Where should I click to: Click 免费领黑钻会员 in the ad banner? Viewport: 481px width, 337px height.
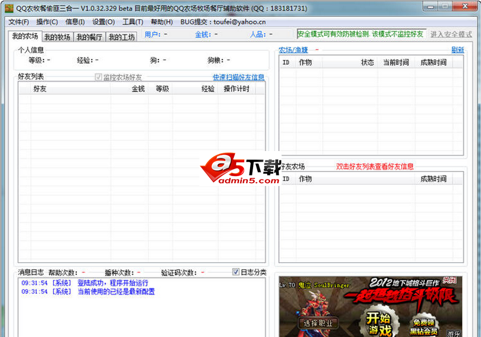point(424,327)
